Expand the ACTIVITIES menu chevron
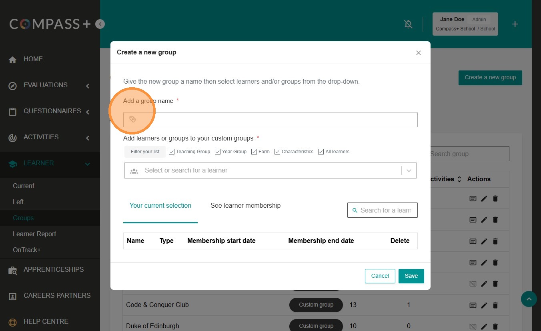The width and height of the screenshot is (541, 331). click(88, 138)
